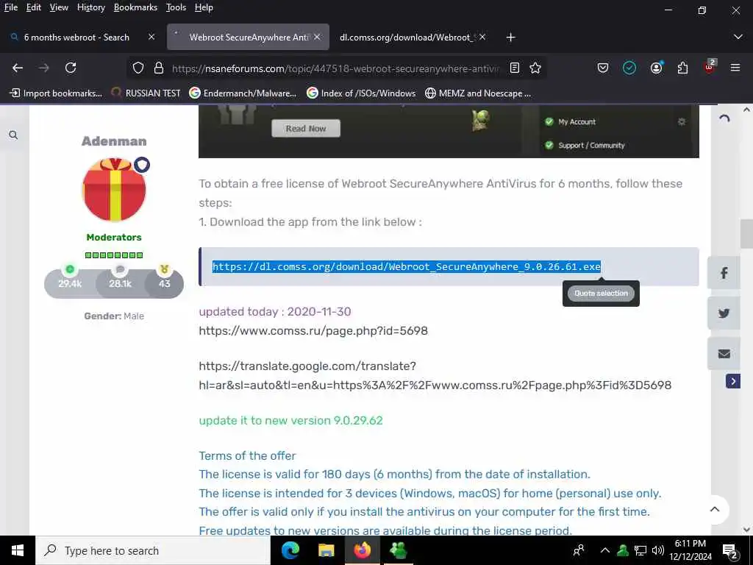The width and height of the screenshot is (753, 565).
Task: Open the File menu
Action: (x=11, y=7)
